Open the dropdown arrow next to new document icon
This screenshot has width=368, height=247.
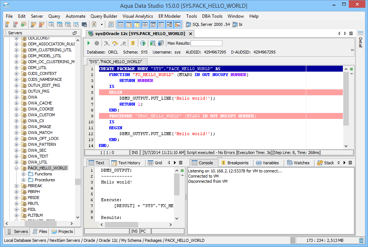coord(102,24)
